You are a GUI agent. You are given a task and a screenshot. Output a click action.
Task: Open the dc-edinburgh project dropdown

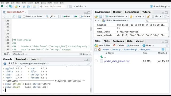[x=160, y=6]
